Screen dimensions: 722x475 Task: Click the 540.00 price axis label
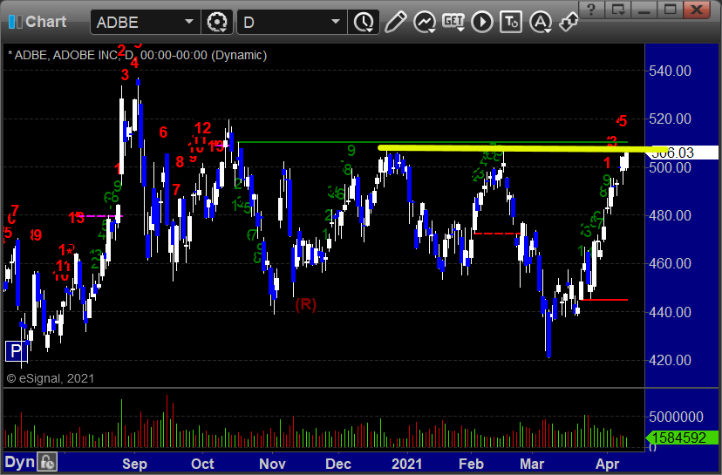click(670, 71)
